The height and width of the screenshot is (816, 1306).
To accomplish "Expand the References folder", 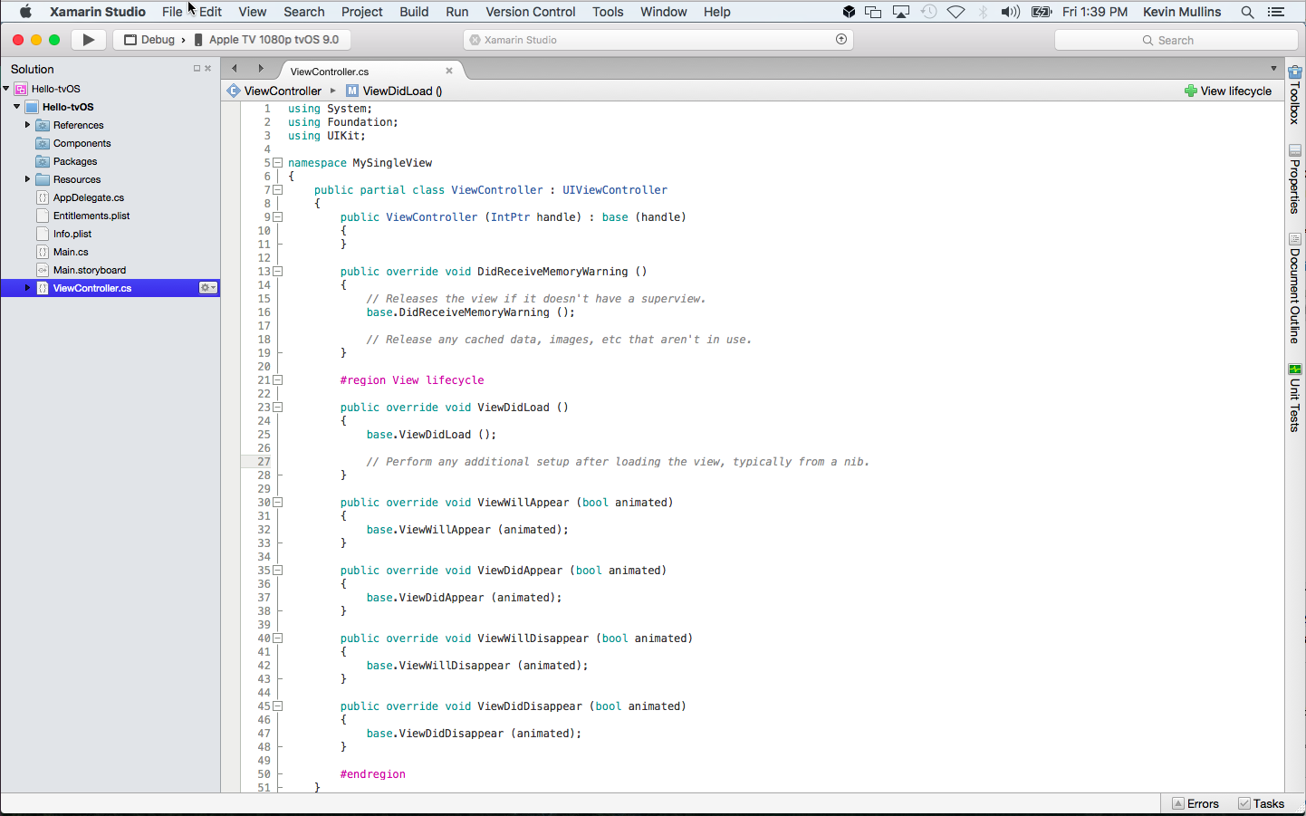I will tap(27, 125).
